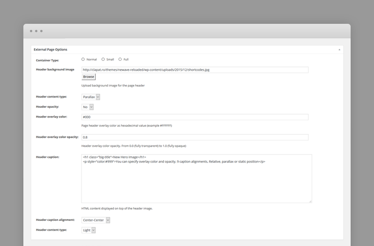
Task: Select the Full container type radio
Action: pyautogui.click(x=120, y=59)
